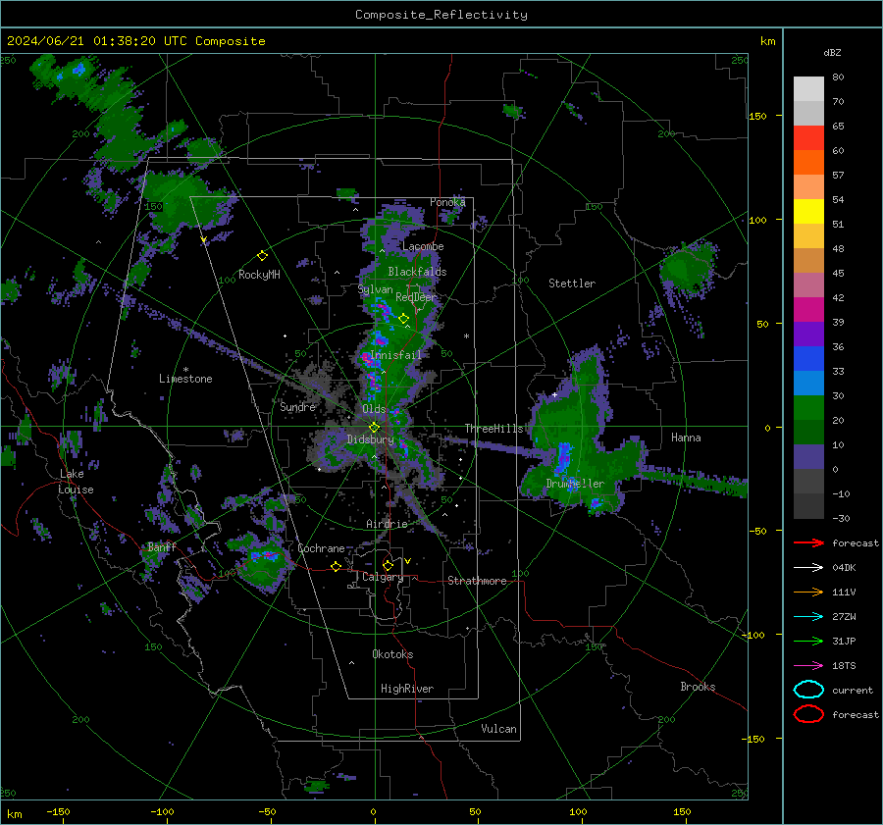883x825 pixels.
Task: Click the RedDeer city label
Action: click(416, 297)
